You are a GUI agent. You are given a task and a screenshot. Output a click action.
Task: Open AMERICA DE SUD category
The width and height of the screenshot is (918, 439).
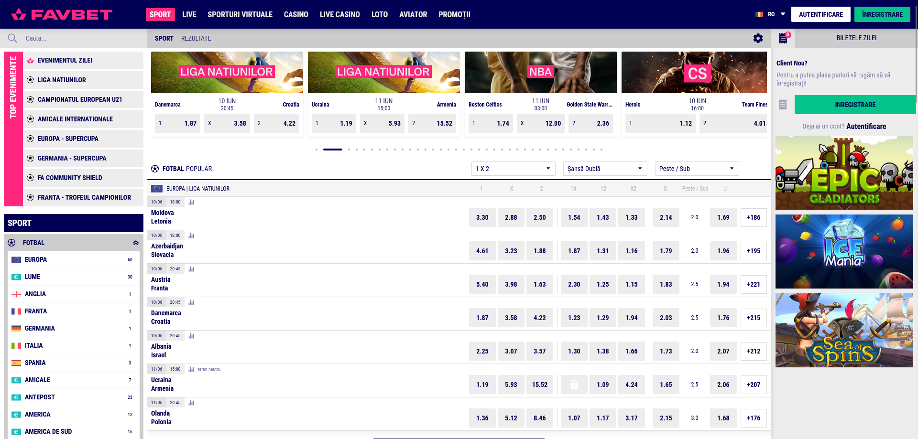(x=74, y=432)
